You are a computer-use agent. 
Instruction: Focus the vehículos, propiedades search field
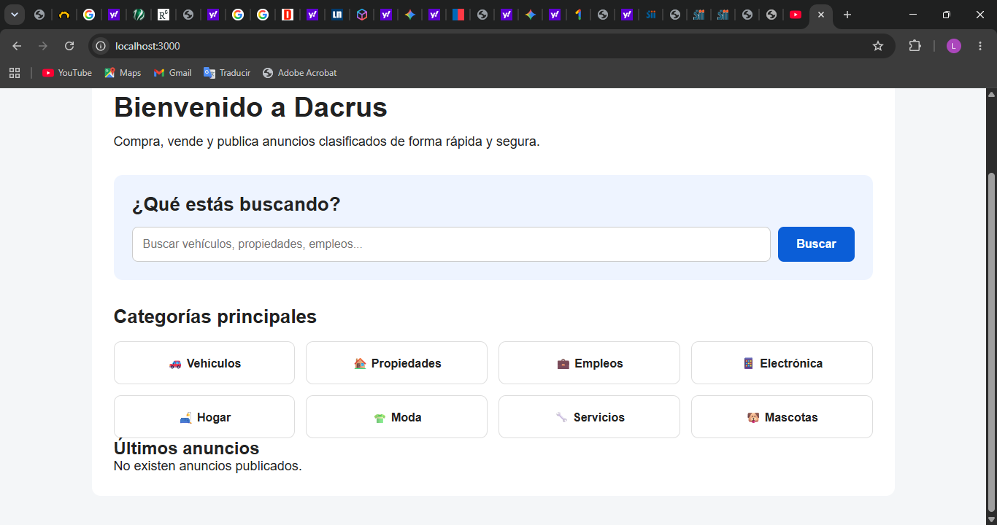click(451, 244)
